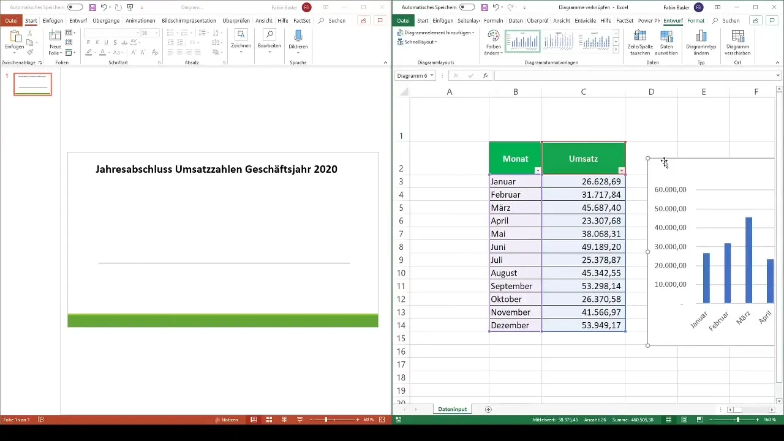Open the Umsatz column filter dropdown
Image resolution: width=784 pixels, height=441 pixels.
point(621,171)
